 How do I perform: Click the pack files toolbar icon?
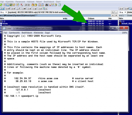tap(33, 5)
